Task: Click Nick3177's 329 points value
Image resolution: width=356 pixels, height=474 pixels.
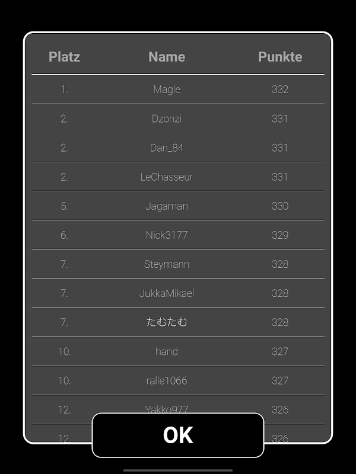Action: click(280, 235)
